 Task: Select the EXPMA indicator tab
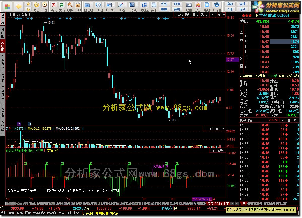click(x=182, y=204)
